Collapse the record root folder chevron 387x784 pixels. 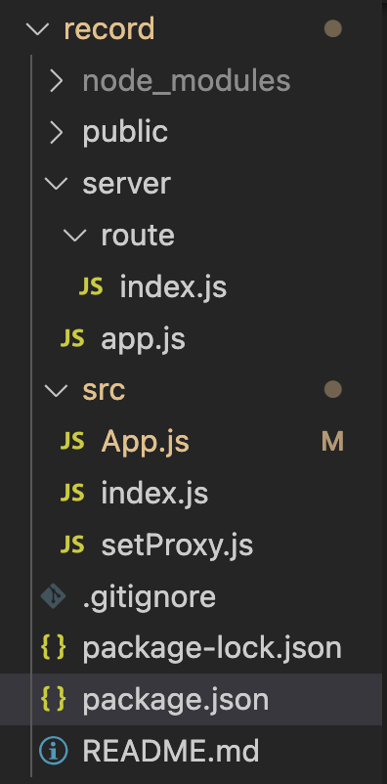click(37, 29)
